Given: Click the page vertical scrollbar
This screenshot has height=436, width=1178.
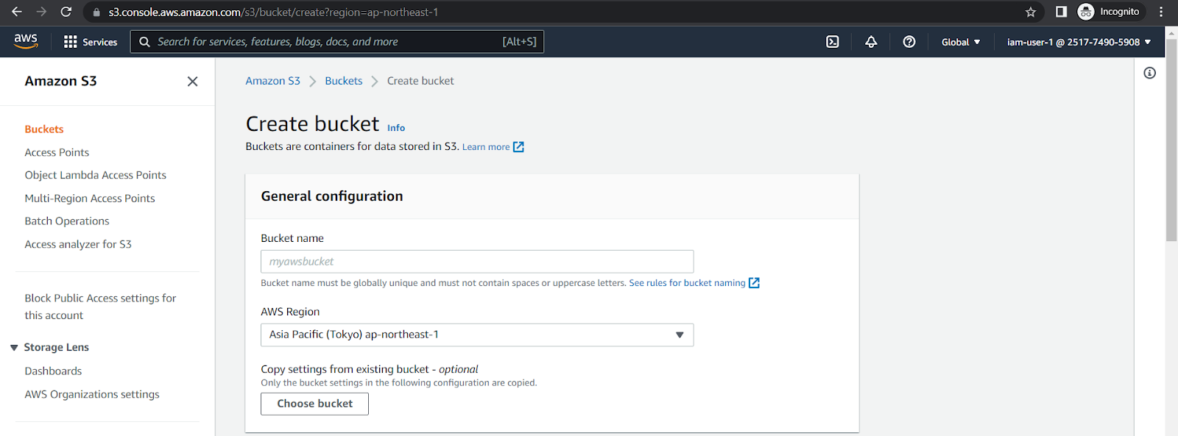Looking at the screenshot, I should (x=1171, y=140).
